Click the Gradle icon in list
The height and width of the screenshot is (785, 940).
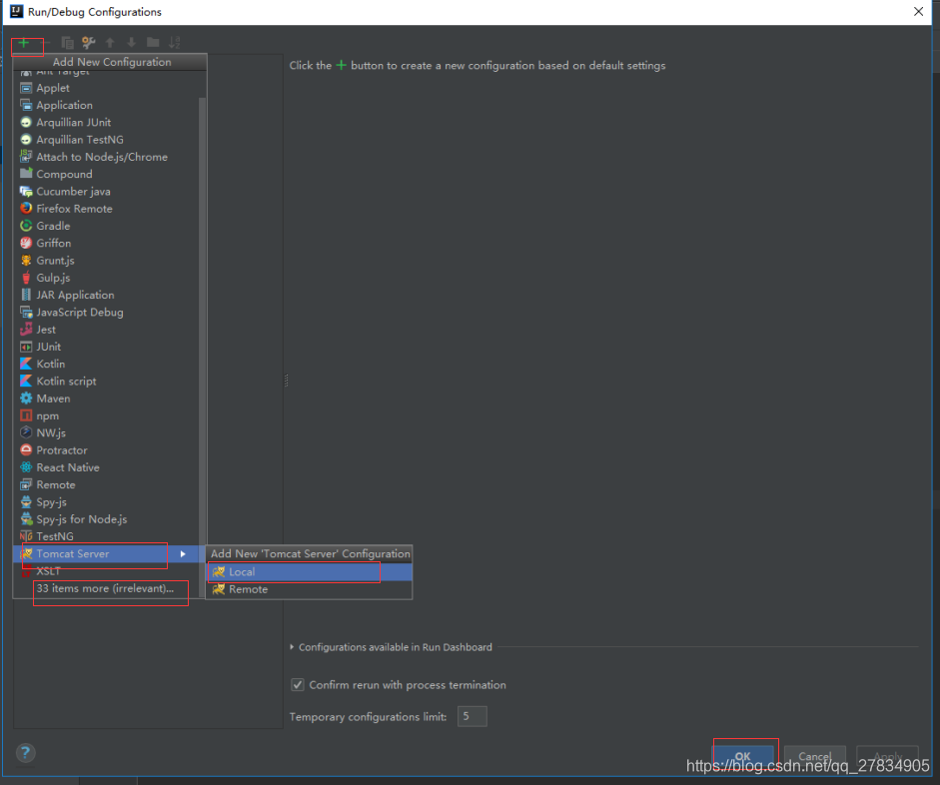[26, 226]
